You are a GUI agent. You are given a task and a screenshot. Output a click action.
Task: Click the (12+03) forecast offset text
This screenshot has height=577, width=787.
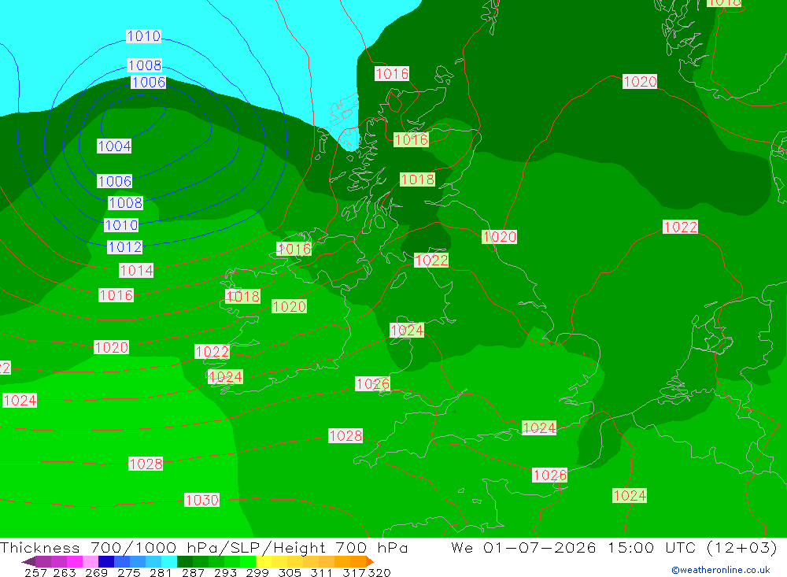pos(741,547)
